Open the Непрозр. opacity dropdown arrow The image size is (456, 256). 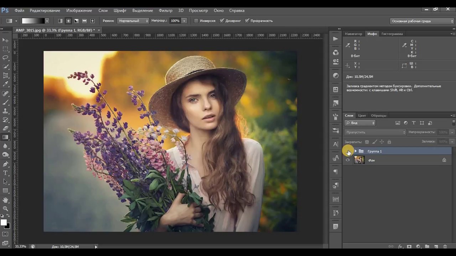184,21
